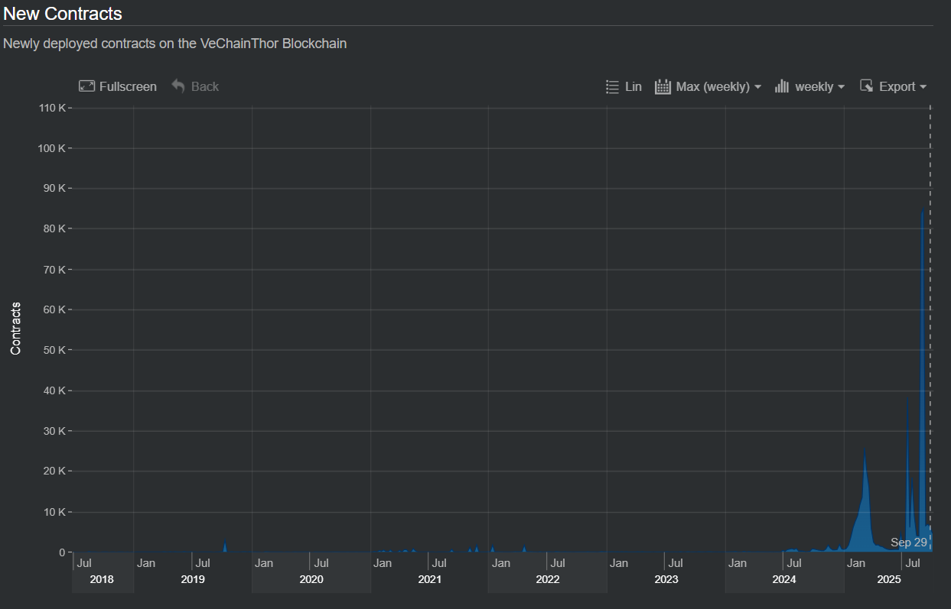Click the Fullscreen expand icon

(86, 86)
